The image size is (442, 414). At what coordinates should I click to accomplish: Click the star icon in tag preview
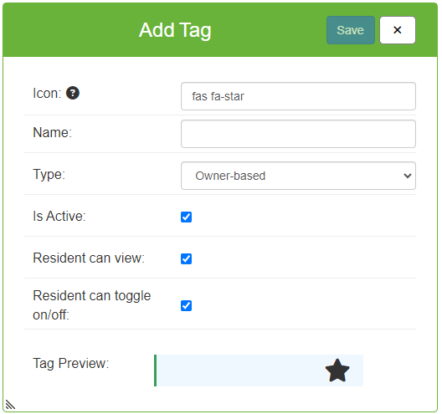(x=337, y=371)
